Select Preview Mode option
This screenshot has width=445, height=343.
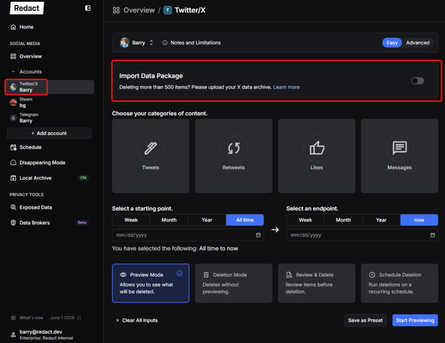(151, 283)
